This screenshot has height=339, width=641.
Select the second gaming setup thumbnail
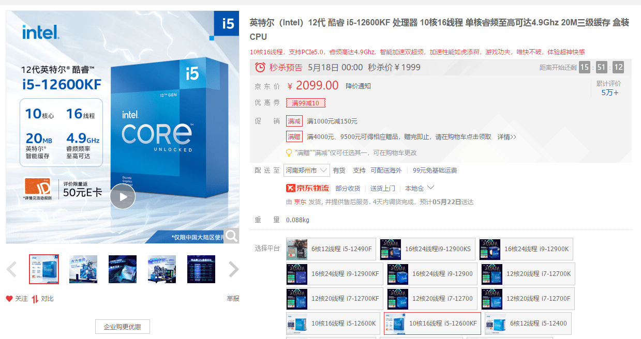click(x=83, y=269)
